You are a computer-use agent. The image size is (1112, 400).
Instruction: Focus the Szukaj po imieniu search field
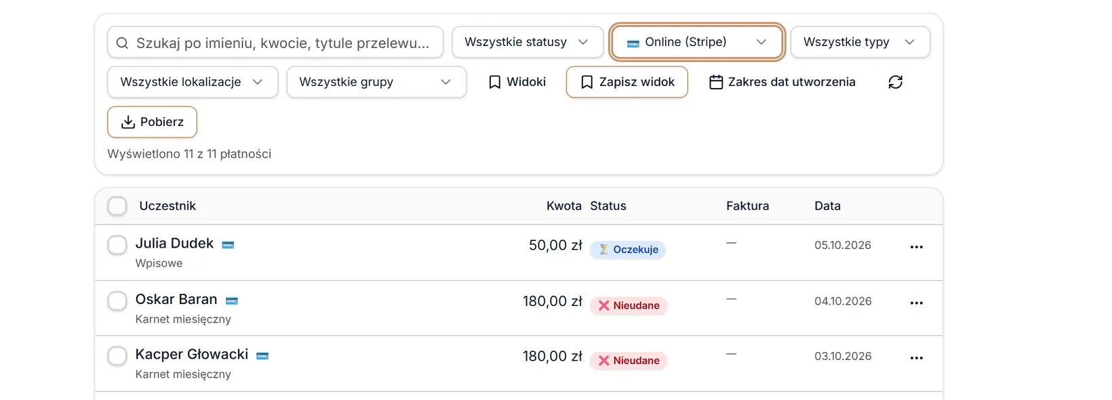(x=275, y=43)
